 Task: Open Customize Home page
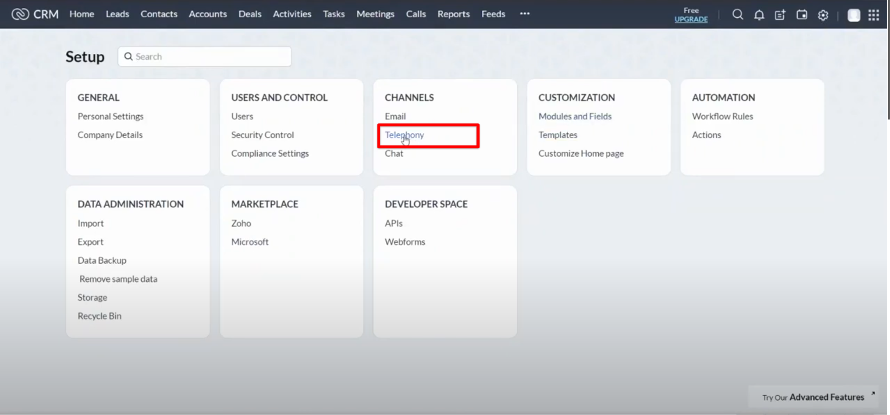click(x=581, y=153)
